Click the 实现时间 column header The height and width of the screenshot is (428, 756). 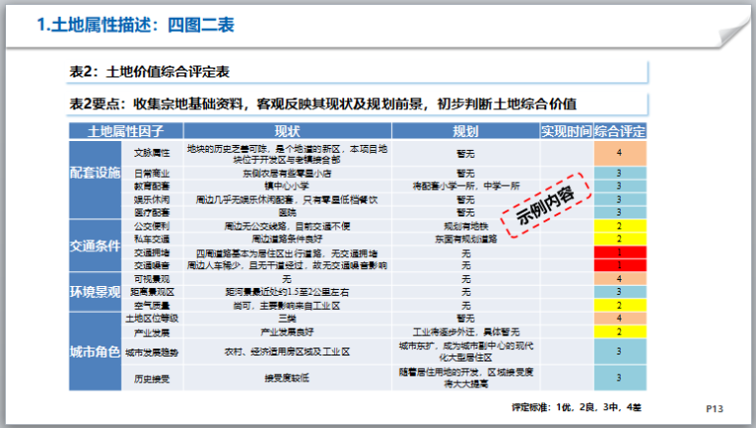(x=566, y=131)
